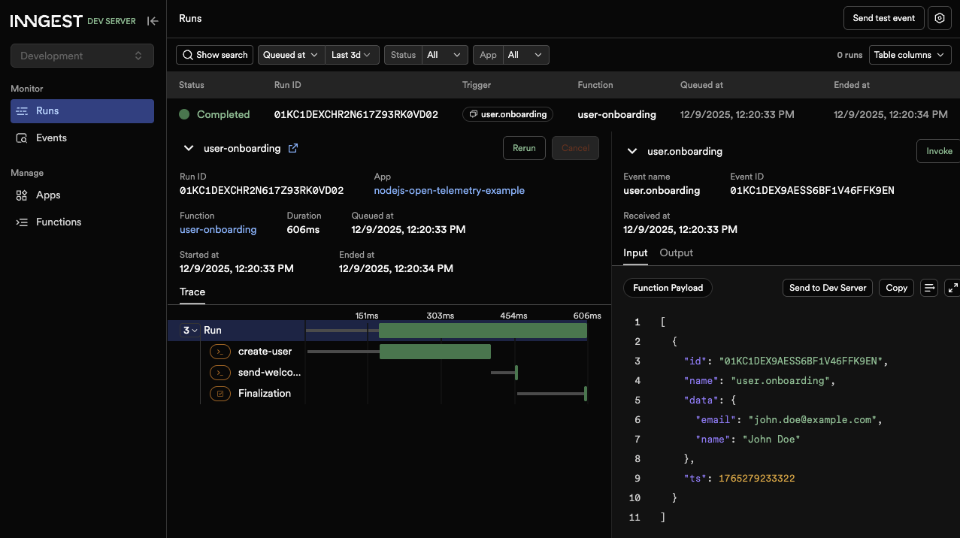The width and height of the screenshot is (960, 538).
Task: Open Apps under Manage
Action: pyautogui.click(x=47, y=195)
